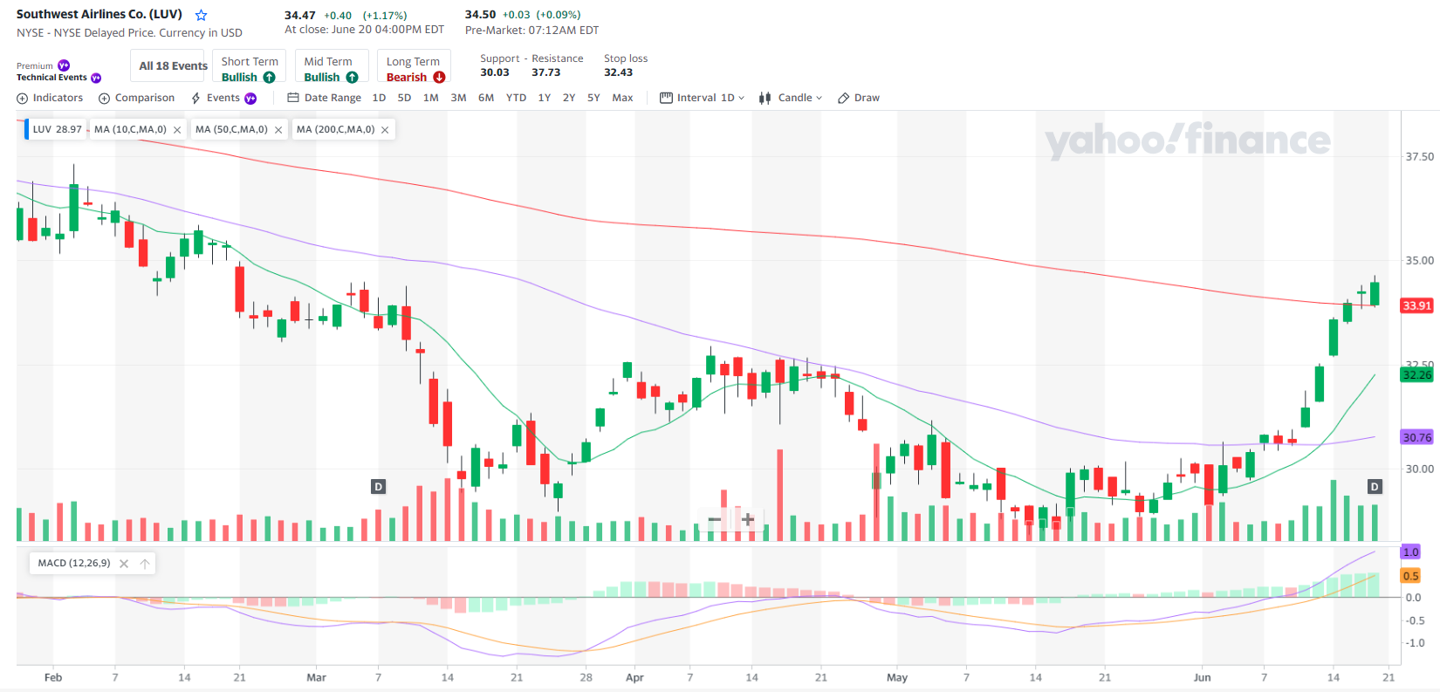Select the Max date range
Screen dimensions: 1440x692
[622, 98]
